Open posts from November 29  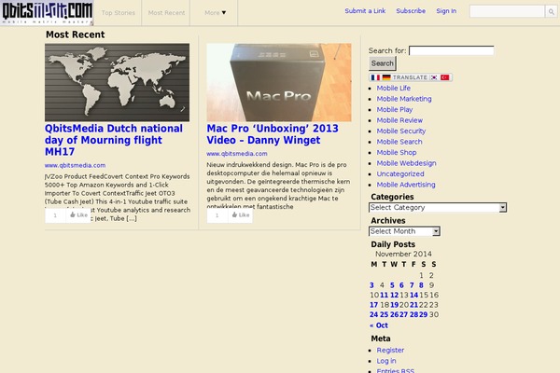423,315
